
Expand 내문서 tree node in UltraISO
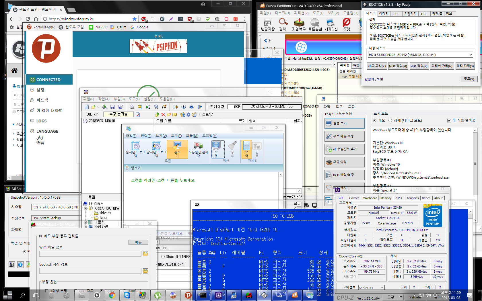[x=85, y=222]
